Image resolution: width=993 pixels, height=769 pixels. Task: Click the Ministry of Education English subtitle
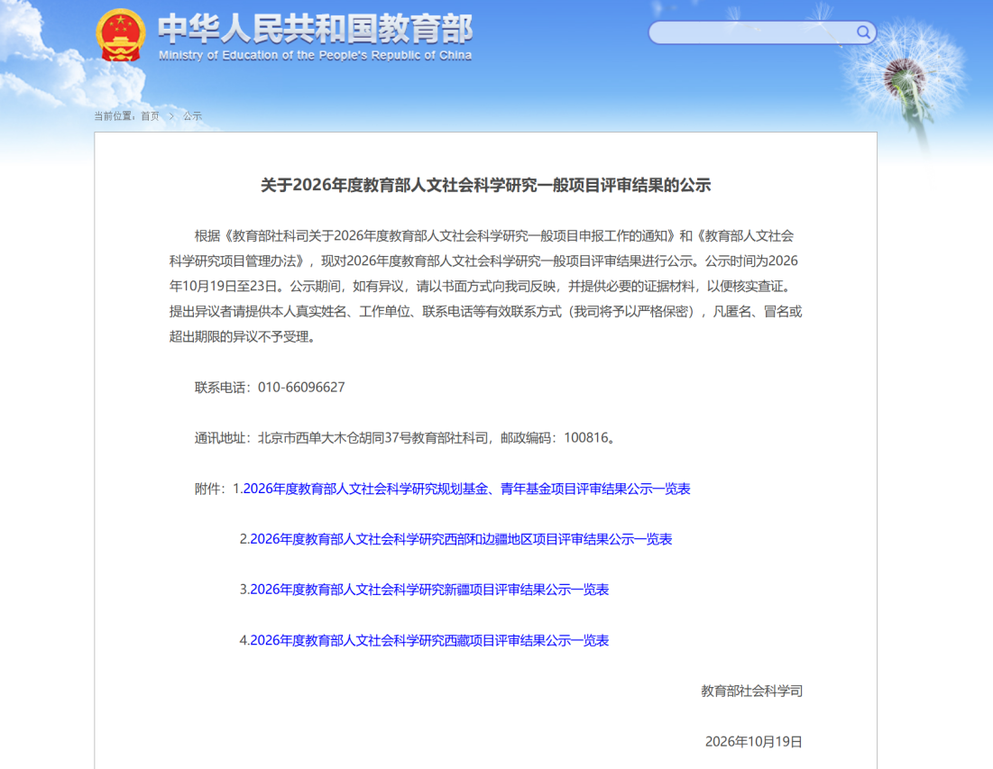315,55
